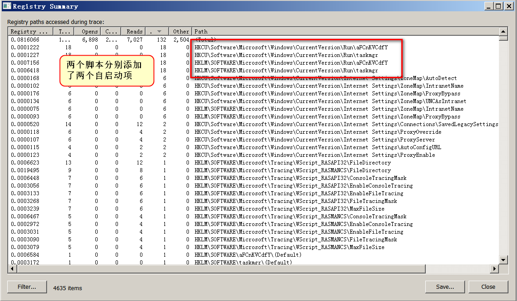Select WScript_RASAPI32\EnableFileTracing row
517x301 pixels.
pos(254,193)
